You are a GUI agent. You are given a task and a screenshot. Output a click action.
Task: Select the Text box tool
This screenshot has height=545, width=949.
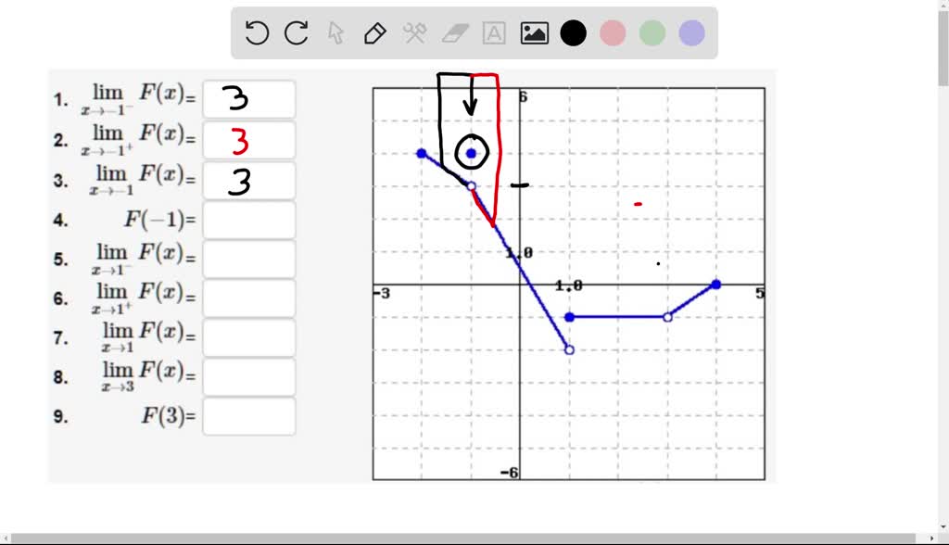[493, 32]
